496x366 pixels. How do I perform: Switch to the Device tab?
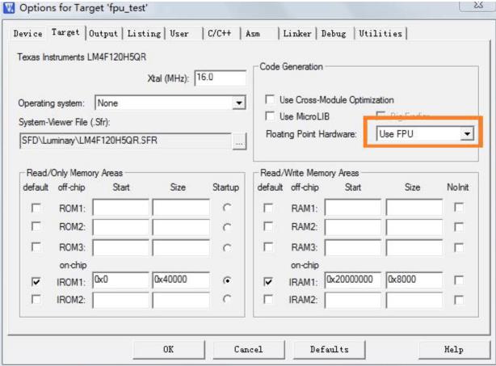coord(27,33)
